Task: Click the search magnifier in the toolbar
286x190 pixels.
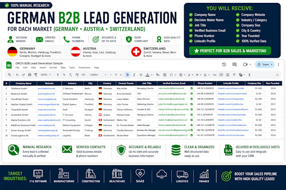Action: point(10,75)
